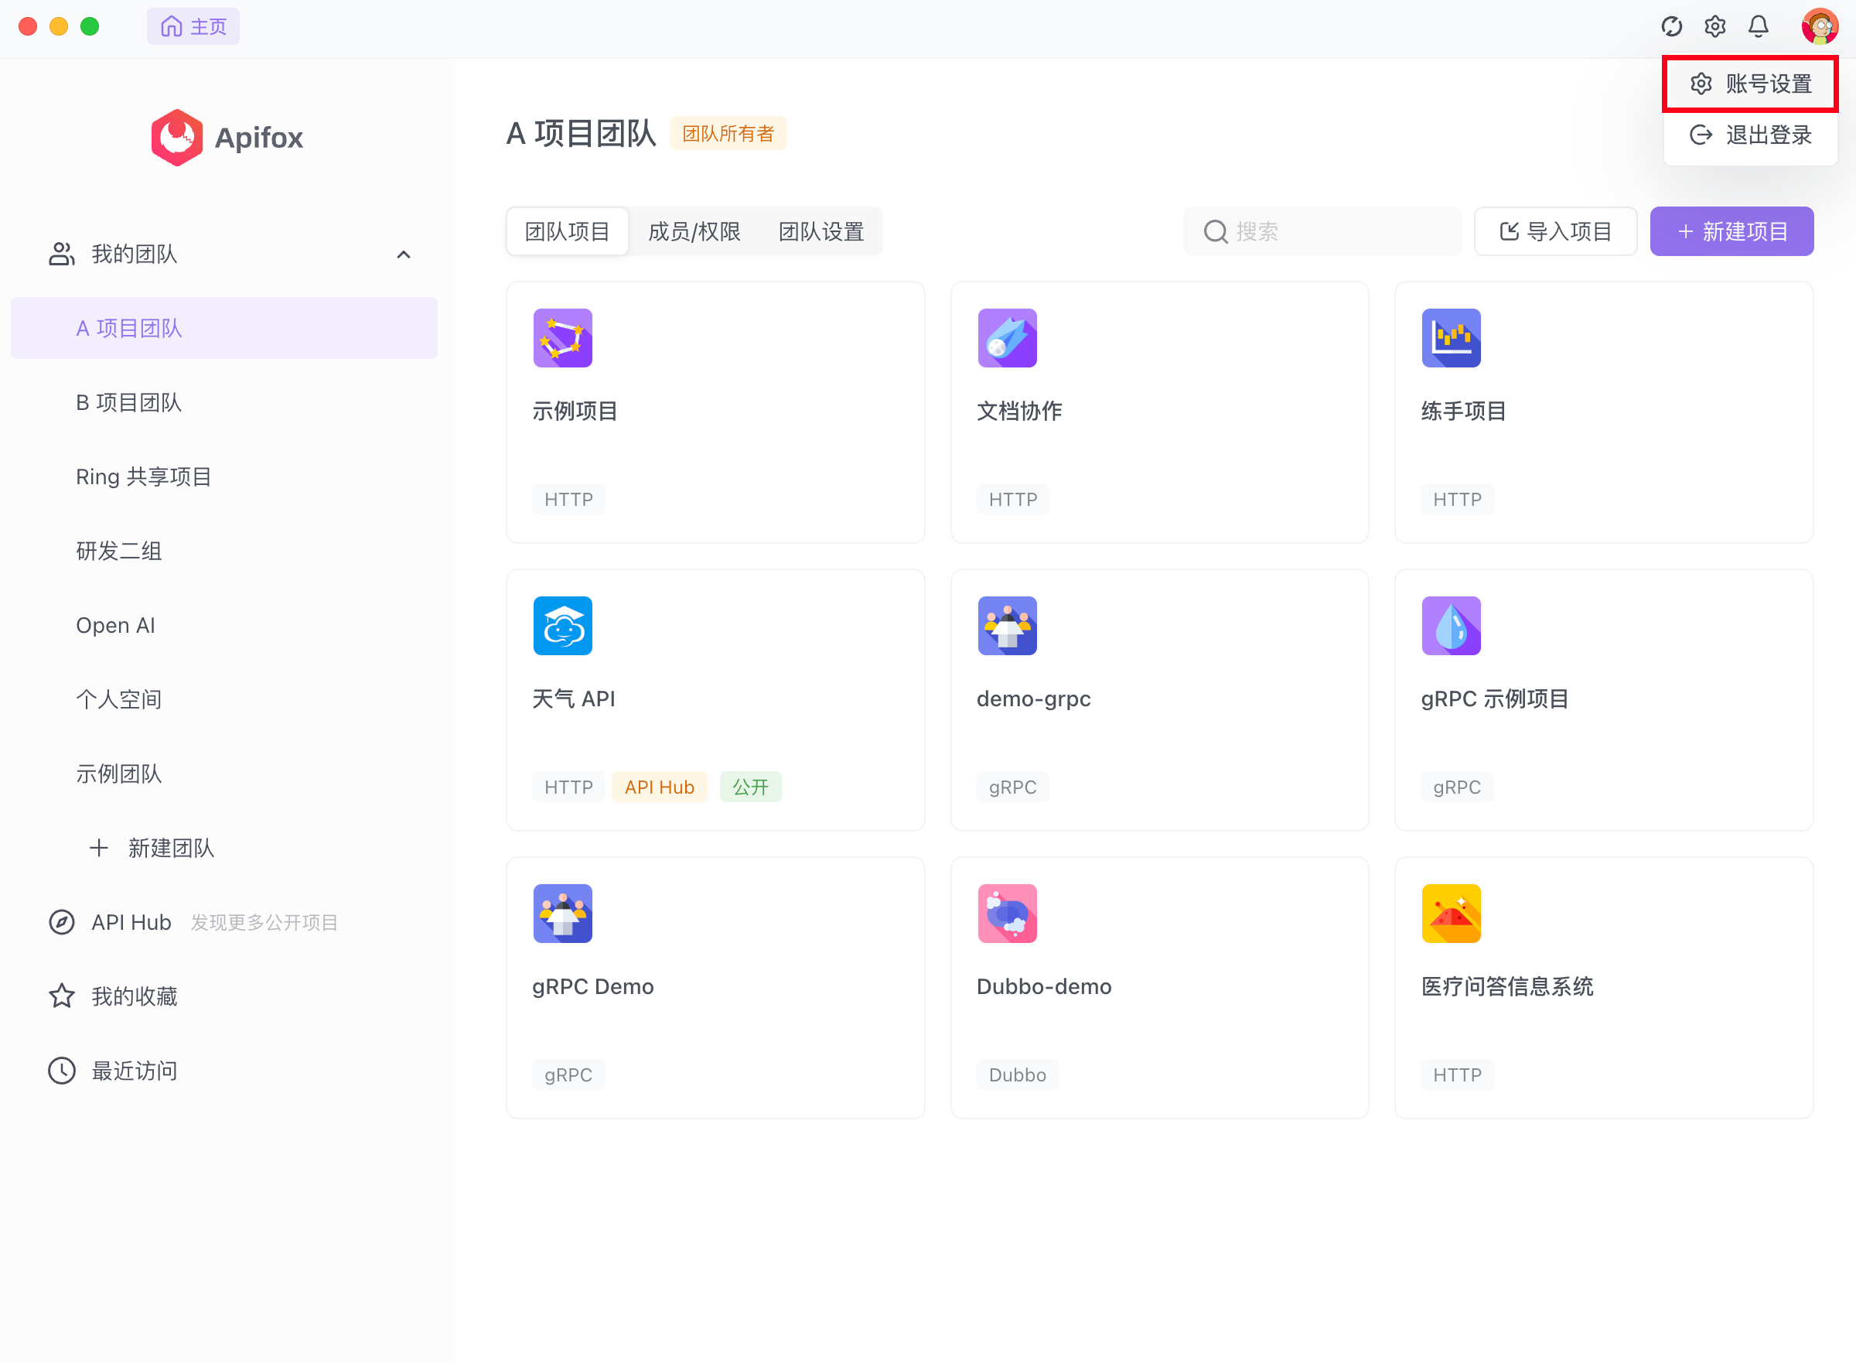Switch to the 团队设置 tab

pos(821,232)
